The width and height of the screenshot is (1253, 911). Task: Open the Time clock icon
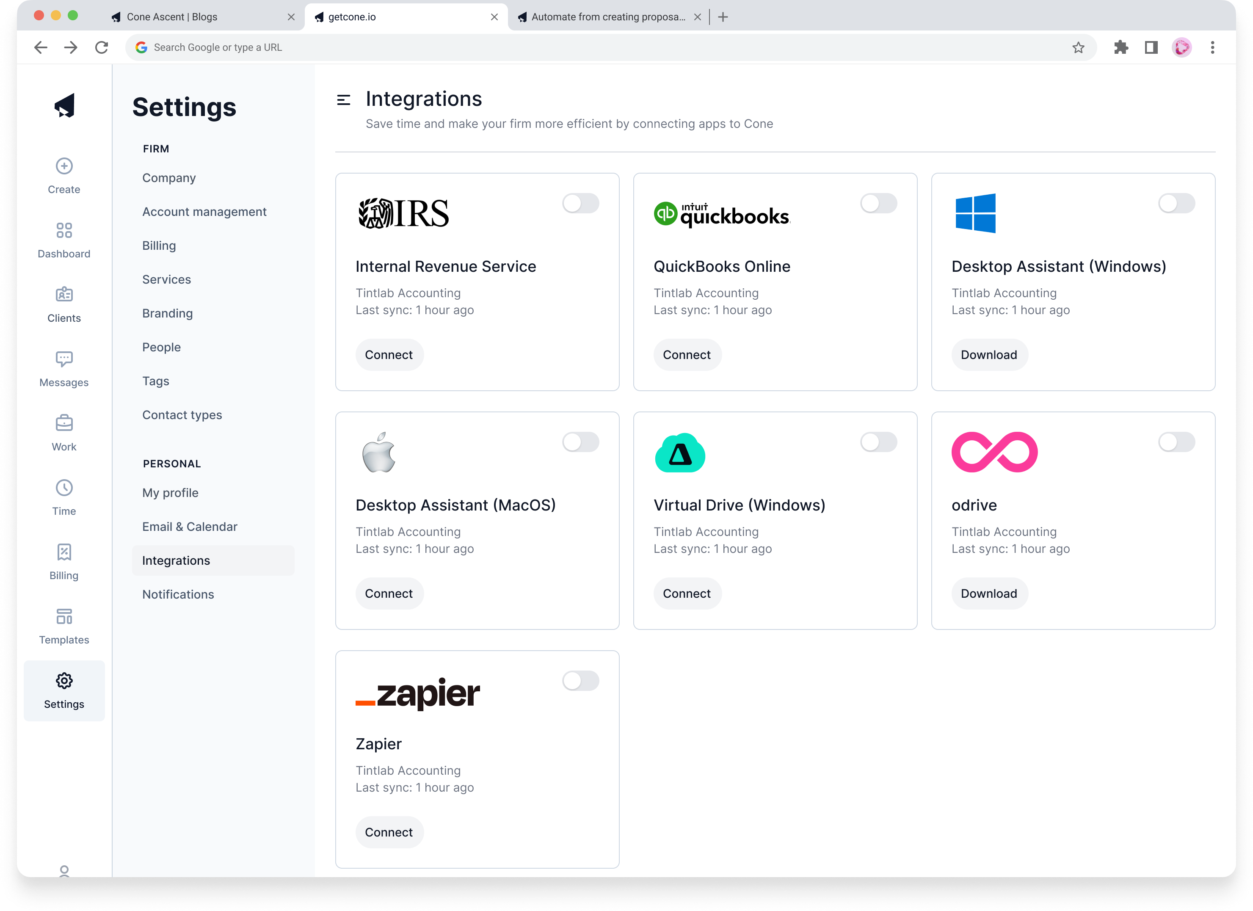pos(64,488)
